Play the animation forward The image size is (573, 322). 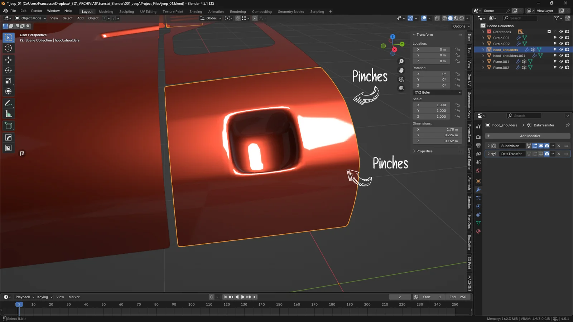click(x=242, y=297)
